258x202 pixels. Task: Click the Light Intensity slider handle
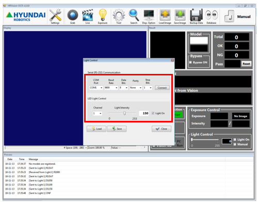click(x=124, y=113)
